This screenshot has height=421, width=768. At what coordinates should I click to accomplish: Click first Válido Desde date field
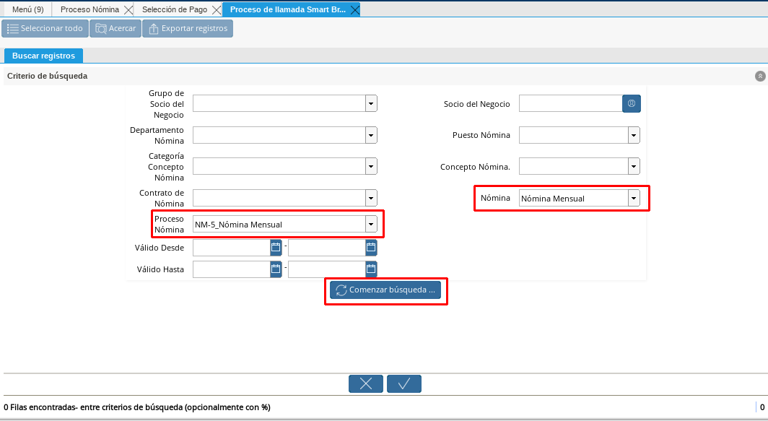tap(232, 248)
